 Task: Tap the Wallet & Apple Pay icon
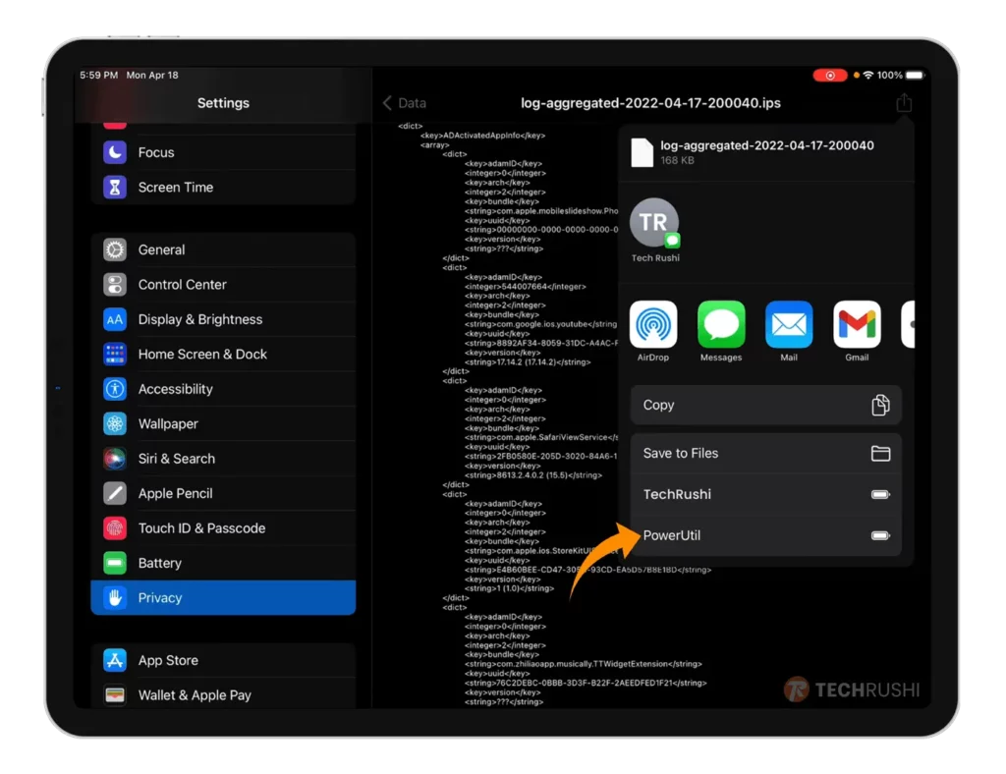115,695
